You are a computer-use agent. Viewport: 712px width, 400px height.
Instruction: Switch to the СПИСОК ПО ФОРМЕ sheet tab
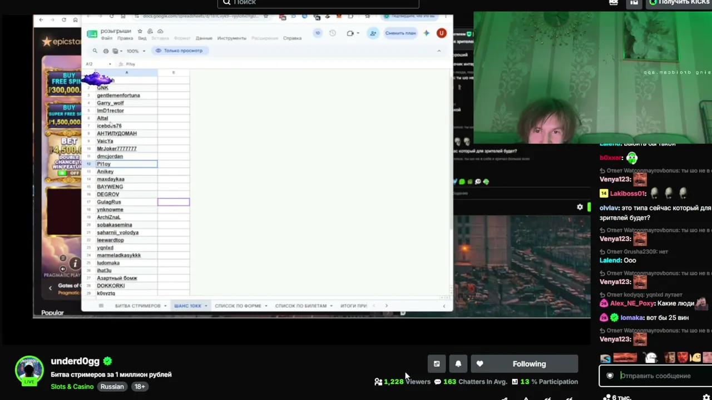click(238, 306)
